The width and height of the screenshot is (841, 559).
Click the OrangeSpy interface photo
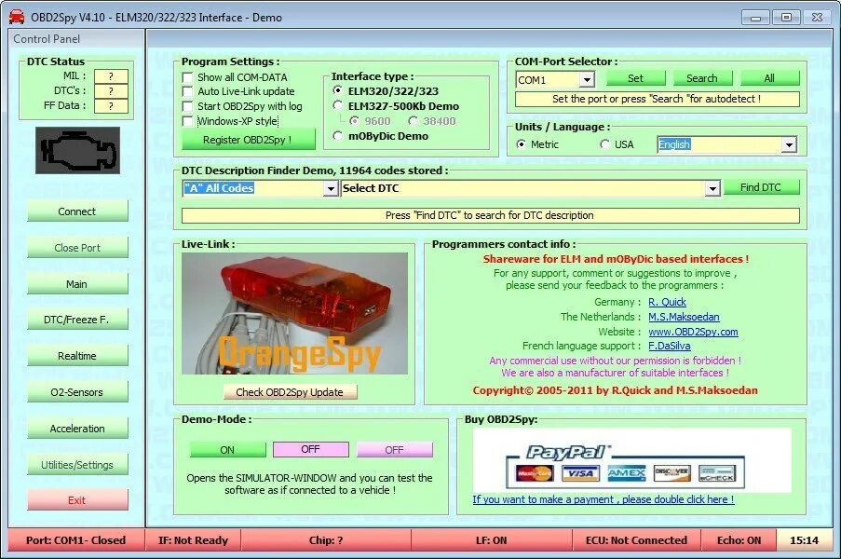click(x=294, y=313)
